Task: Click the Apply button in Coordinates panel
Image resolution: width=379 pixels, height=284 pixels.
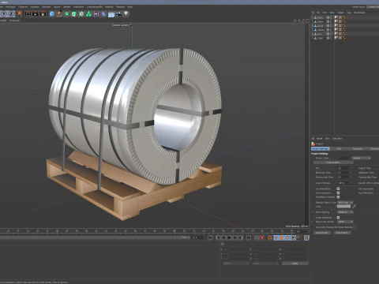Action: 295,263
